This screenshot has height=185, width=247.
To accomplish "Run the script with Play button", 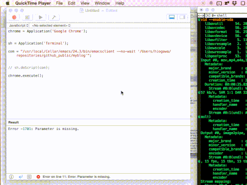I will [x=41, y=17].
